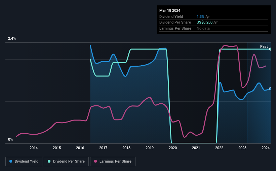This screenshot has height=171, width=276.
Task: Click the No data earnings value
Action: pos(203,28)
